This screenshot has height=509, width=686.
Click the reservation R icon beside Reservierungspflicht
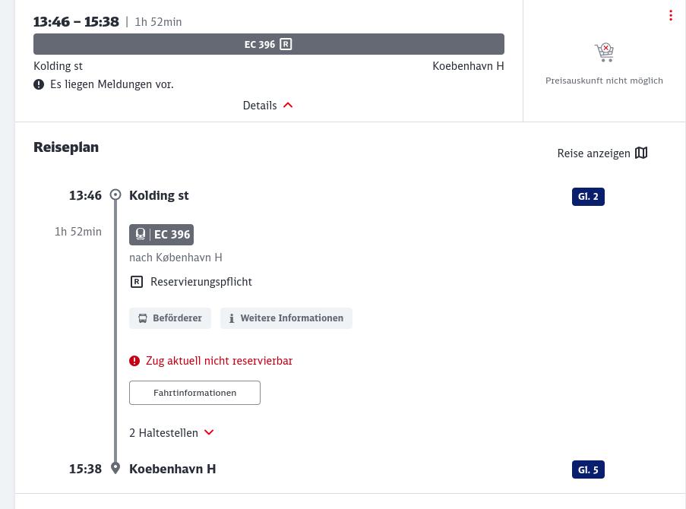(x=137, y=282)
